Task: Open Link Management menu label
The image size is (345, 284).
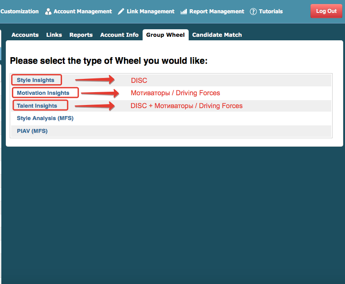Action: [151, 12]
